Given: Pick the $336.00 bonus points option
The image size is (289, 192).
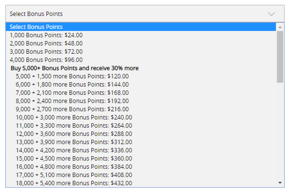Looking at the screenshot, I should coord(141,150).
